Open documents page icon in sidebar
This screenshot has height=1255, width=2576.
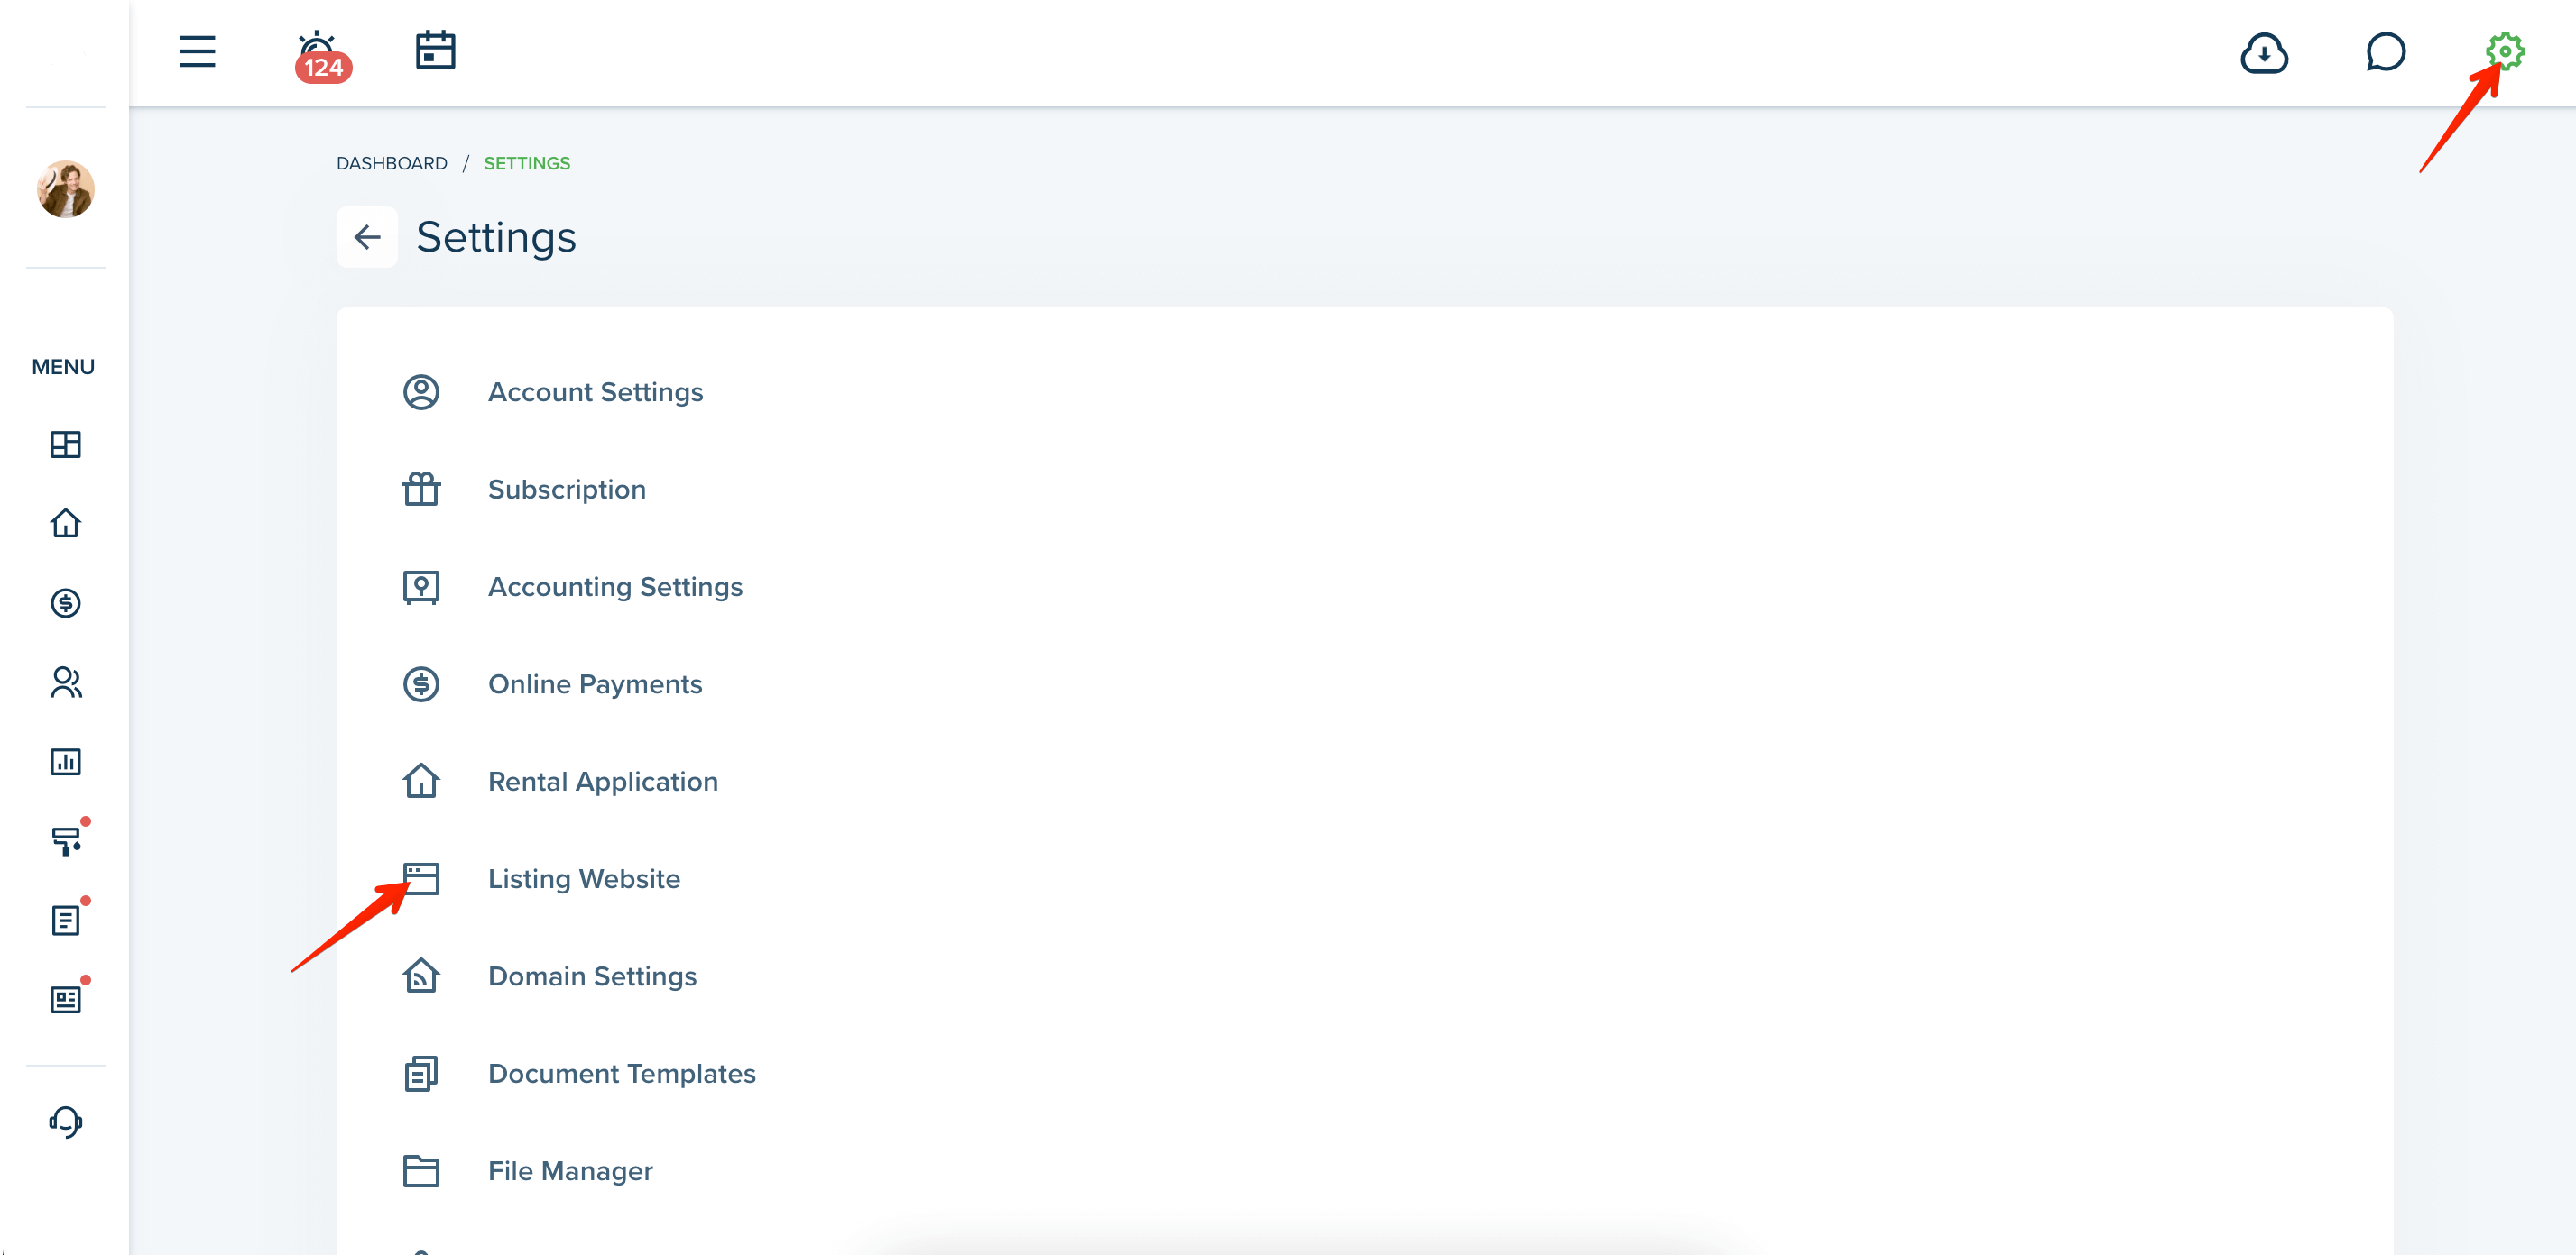click(x=66, y=921)
